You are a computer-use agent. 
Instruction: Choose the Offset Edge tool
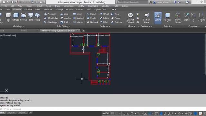tap(51, 18)
